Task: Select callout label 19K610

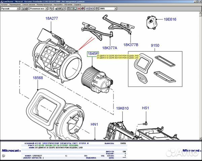Action: click(x=123, y=108)
